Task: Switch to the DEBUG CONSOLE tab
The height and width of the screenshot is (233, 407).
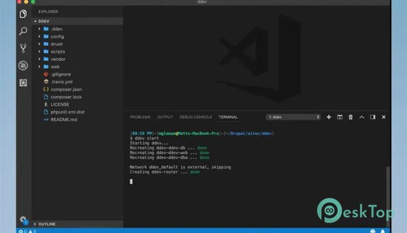Action: coord(196,117)
